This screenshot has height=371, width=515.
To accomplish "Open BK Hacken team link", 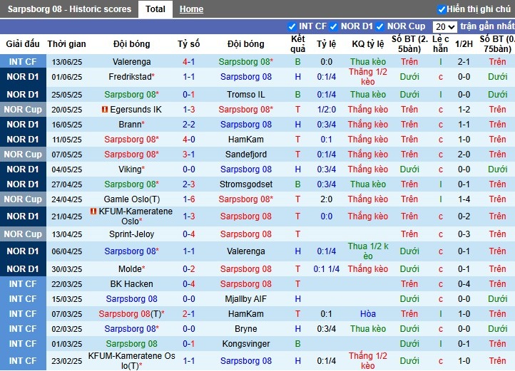I will tap(132, 284).
